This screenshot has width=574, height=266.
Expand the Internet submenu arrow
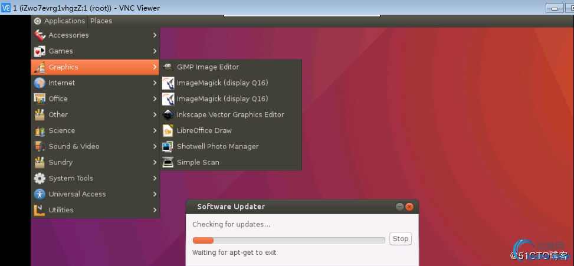[155, 83]
